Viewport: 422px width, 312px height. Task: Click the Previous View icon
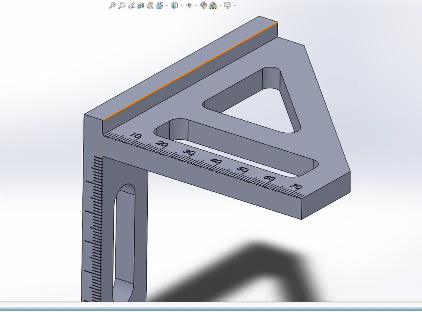click(132, 6)
